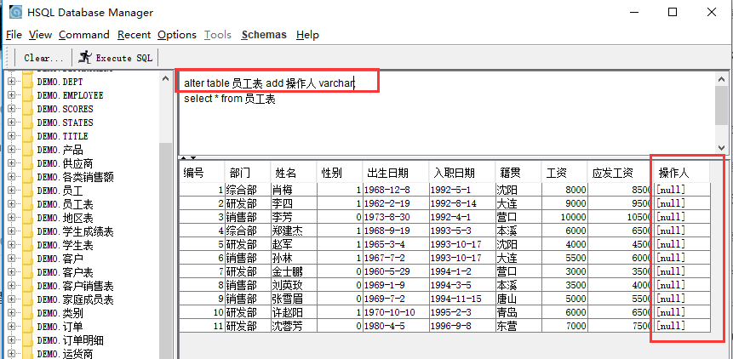This screenshot has width=733, height=359.
Task: Expand the DEMO.运货商 tree node
Action: [x=11, y=353]
